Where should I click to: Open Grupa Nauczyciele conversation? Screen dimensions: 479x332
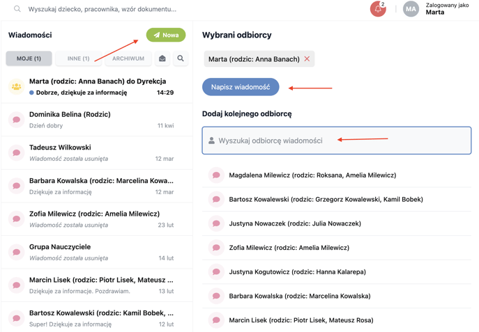[x=97, y=252]
